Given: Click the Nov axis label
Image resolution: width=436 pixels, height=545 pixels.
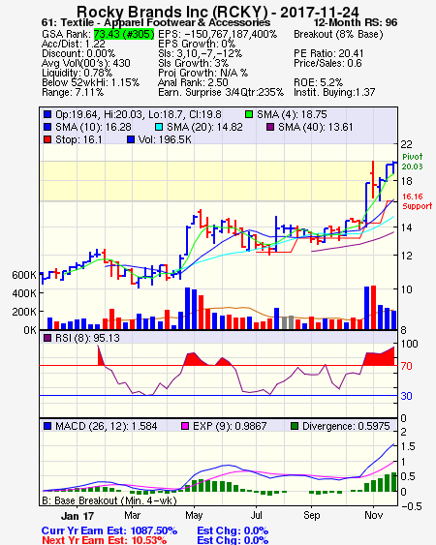Looking at the screenshot, I should coord(374,515).
